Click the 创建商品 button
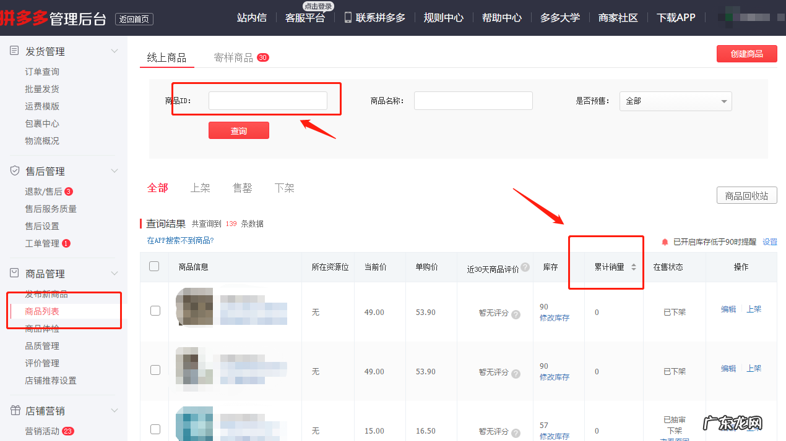This screenshot has width=786, height=441. point(746,54)
